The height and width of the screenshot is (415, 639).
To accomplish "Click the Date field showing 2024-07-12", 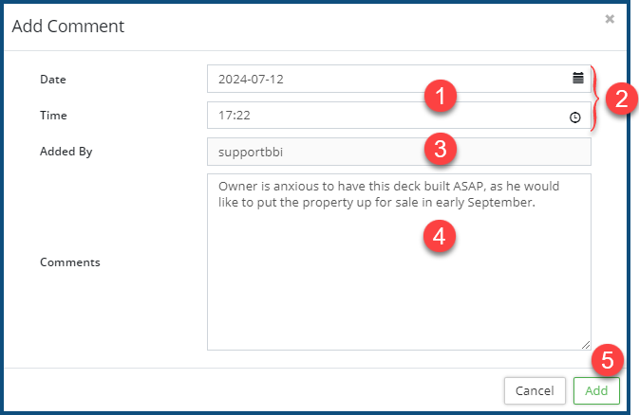I will point(380,79).
